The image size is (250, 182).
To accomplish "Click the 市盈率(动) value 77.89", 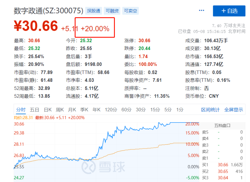I will 47,72.
